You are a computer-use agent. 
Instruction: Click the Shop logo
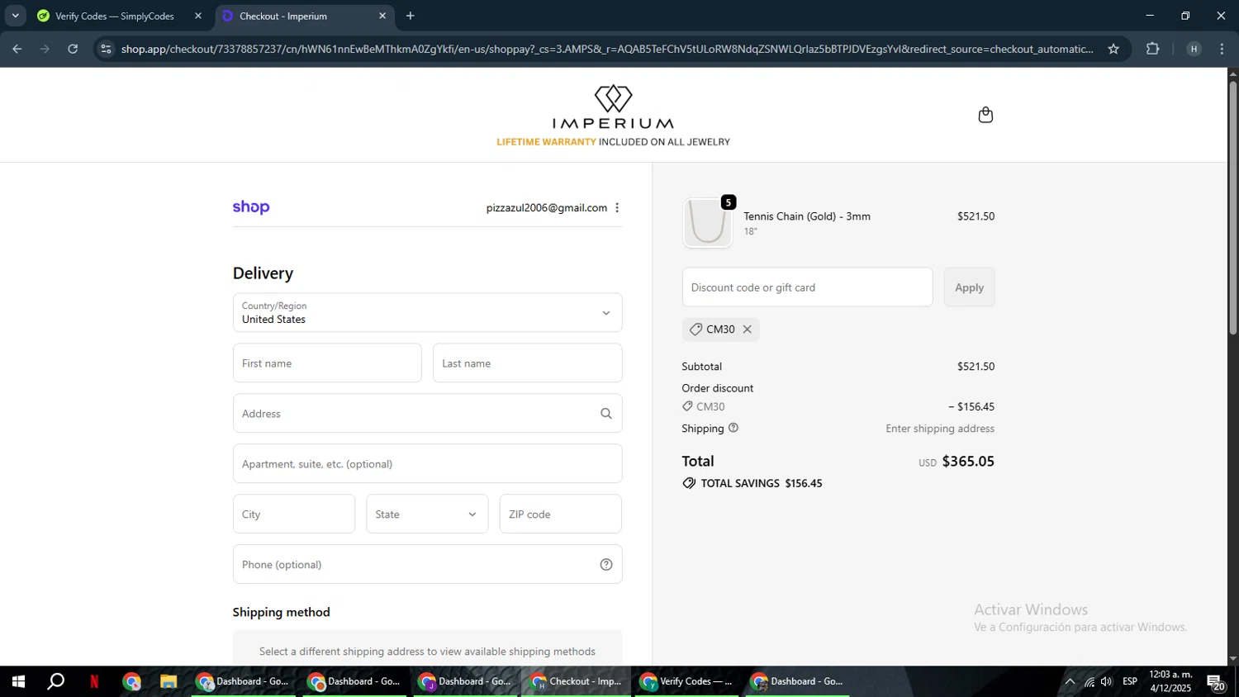251,207
